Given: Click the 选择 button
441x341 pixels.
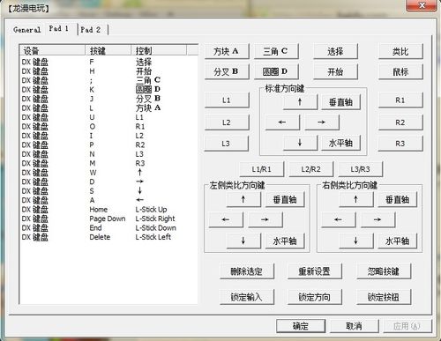Looking at the screenshot, I should click(x=335, y=51).
